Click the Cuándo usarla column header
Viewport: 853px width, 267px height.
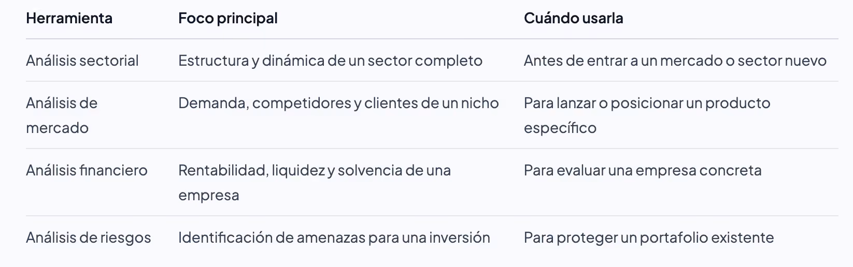tap(574, 18)
